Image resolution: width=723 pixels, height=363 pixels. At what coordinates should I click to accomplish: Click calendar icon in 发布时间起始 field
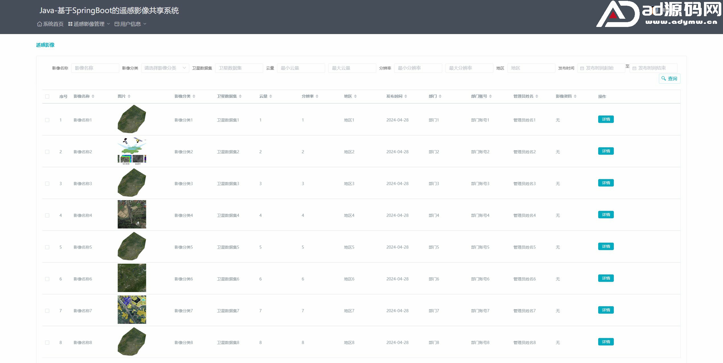pyautogui.click(x=582, y=68)
